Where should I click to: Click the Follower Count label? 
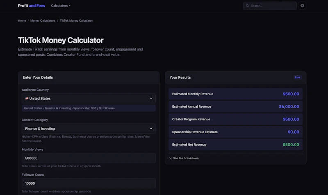click(x=33, y=175)
